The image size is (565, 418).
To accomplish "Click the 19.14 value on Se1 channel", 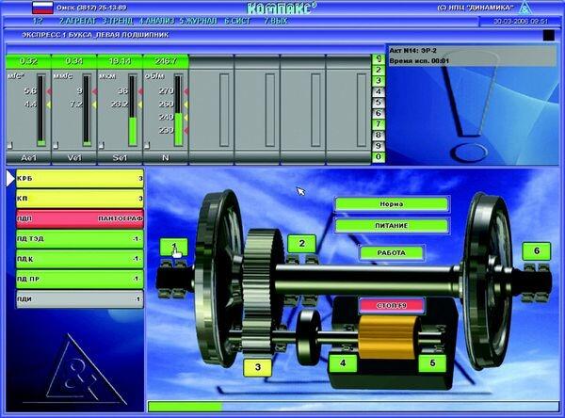I will 120,61.
